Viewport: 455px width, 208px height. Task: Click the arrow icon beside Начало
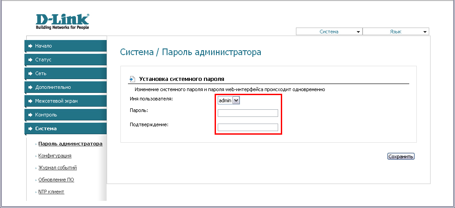[30, 46]
